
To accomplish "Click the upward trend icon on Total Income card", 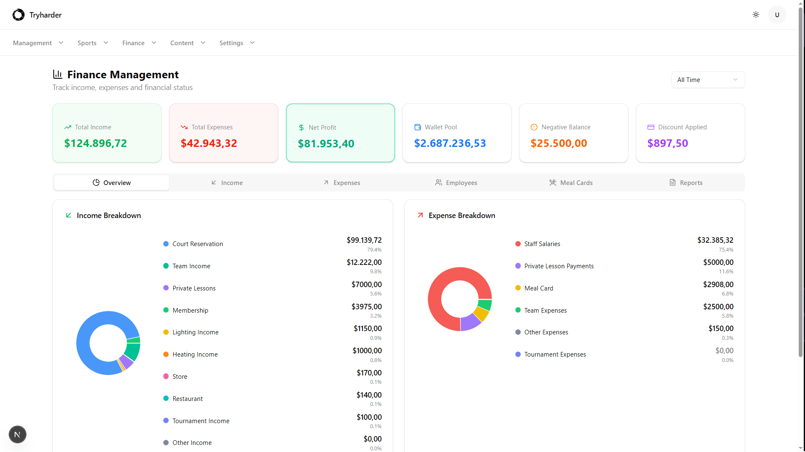I will 67,127.
